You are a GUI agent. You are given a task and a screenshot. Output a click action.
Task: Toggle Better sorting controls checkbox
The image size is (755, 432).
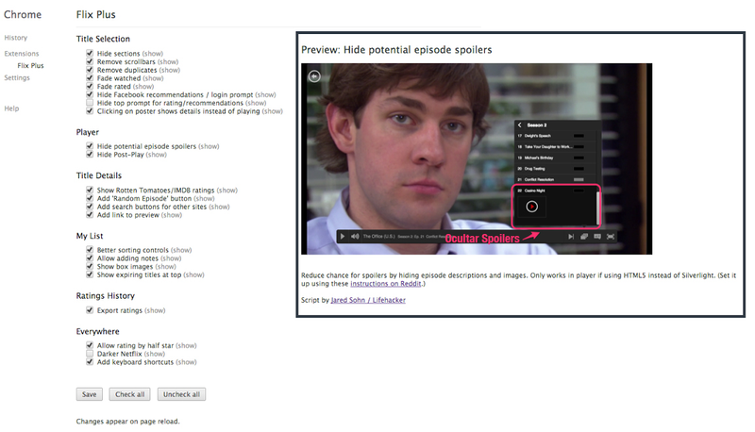90,249
